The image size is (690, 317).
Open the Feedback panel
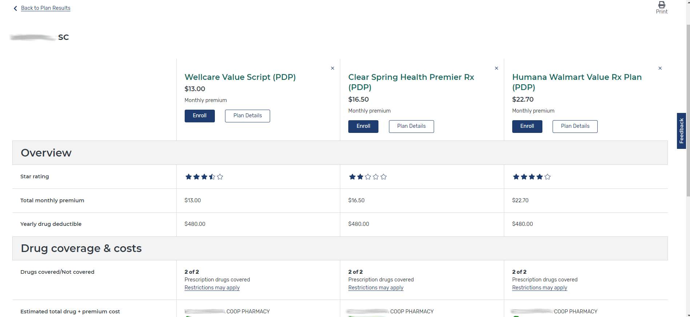pyautogui.click(x=681, y=130)
